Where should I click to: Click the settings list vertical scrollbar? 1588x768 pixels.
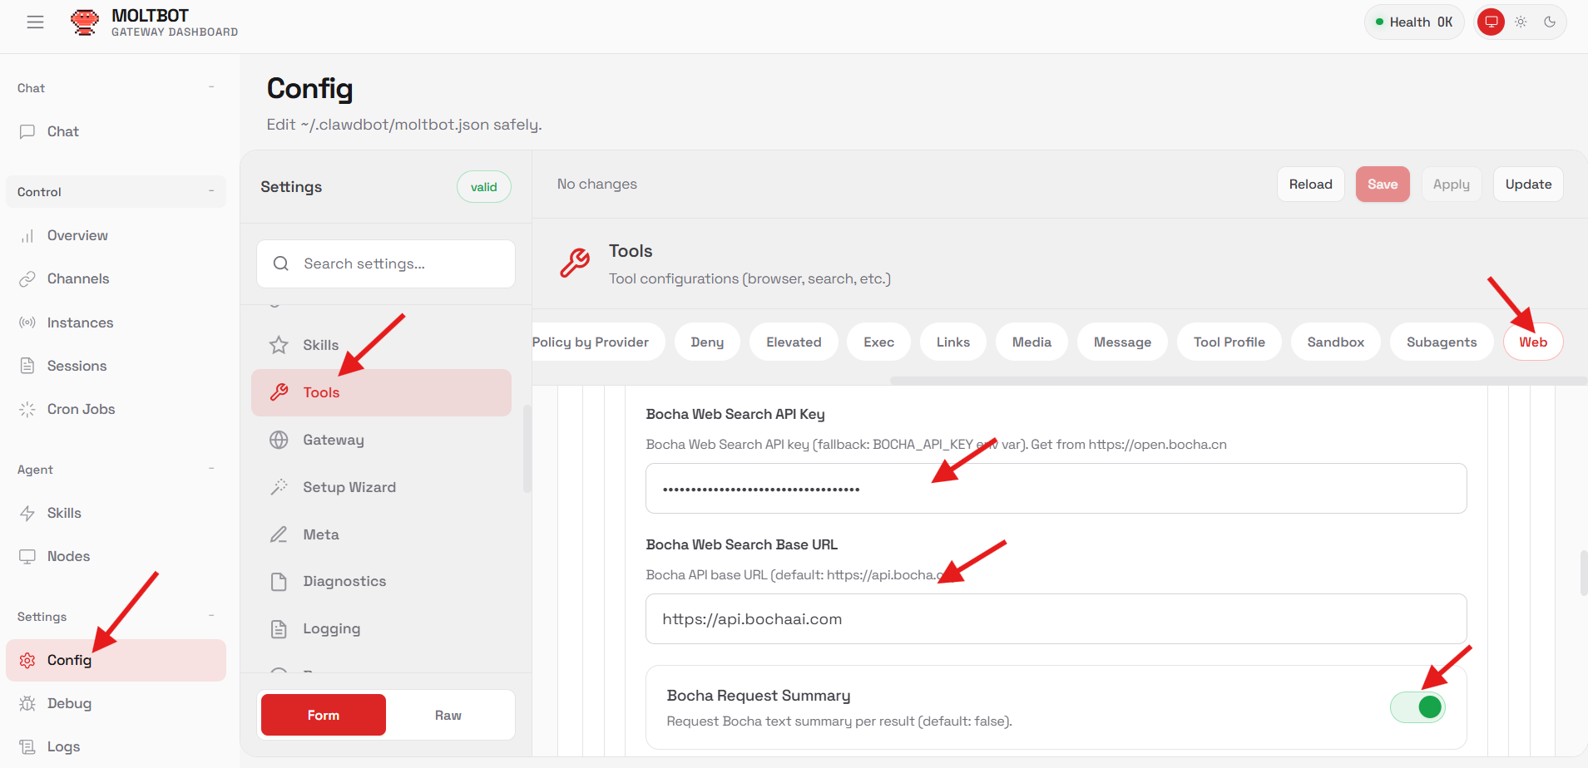(x=527, y=449)
